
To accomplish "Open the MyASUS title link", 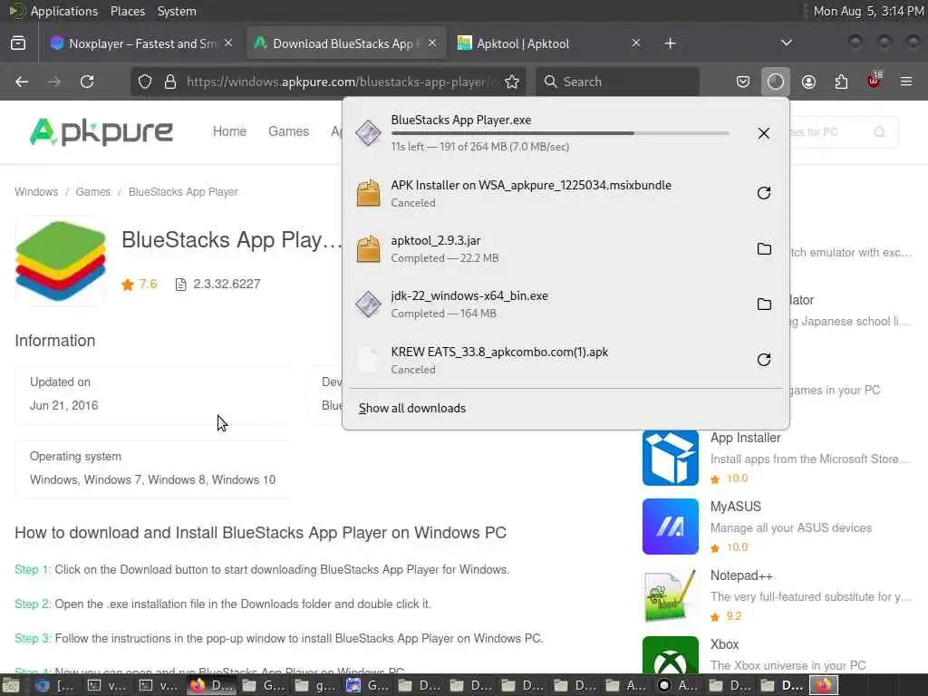I will point(736,507).
